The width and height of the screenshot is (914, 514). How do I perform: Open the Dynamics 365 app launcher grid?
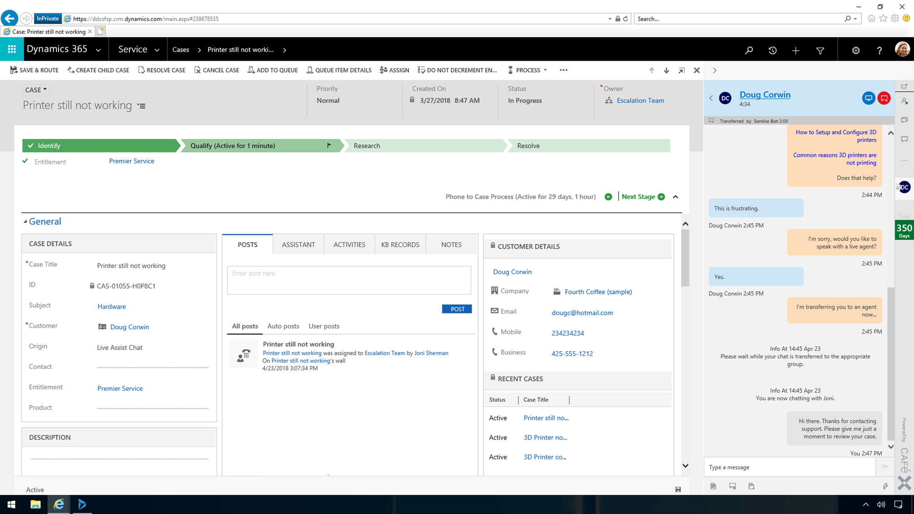pos(12,49)
